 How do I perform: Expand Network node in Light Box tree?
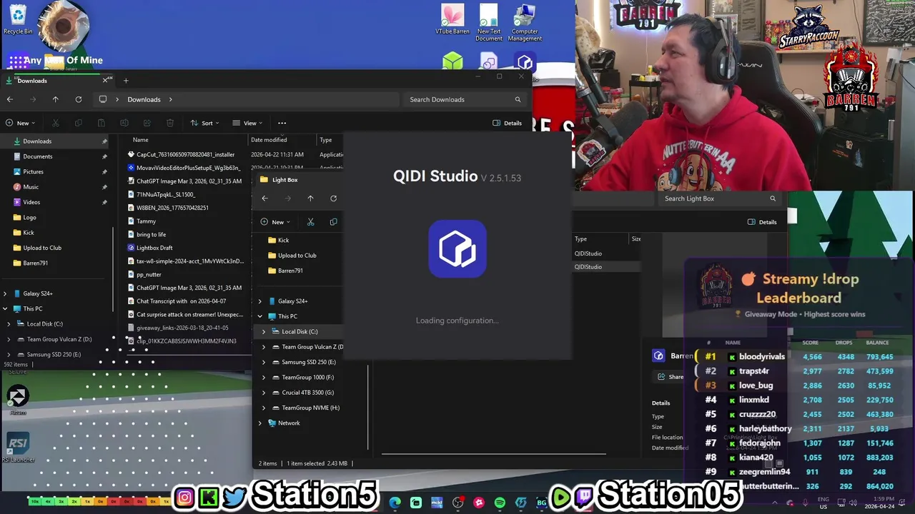(259, 423)
